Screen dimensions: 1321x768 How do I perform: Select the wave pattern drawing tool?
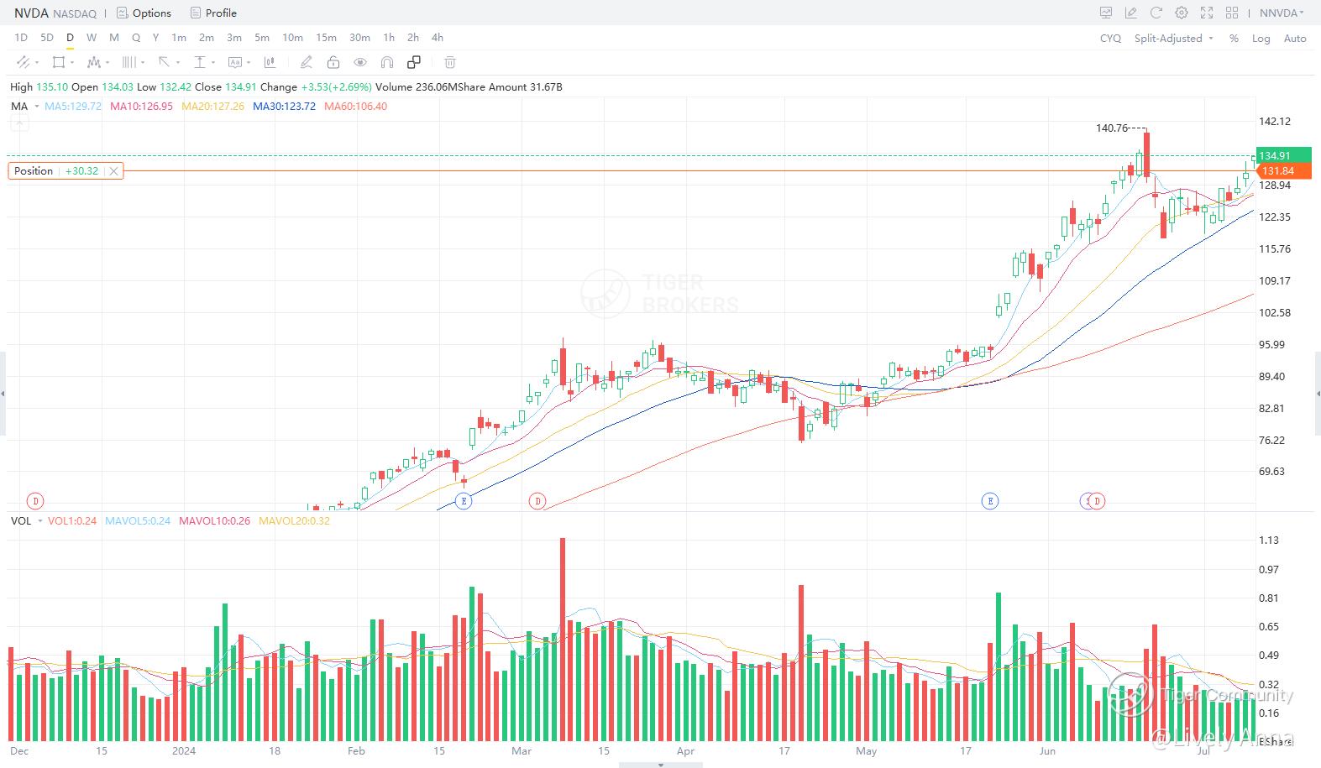click(94, 62)
